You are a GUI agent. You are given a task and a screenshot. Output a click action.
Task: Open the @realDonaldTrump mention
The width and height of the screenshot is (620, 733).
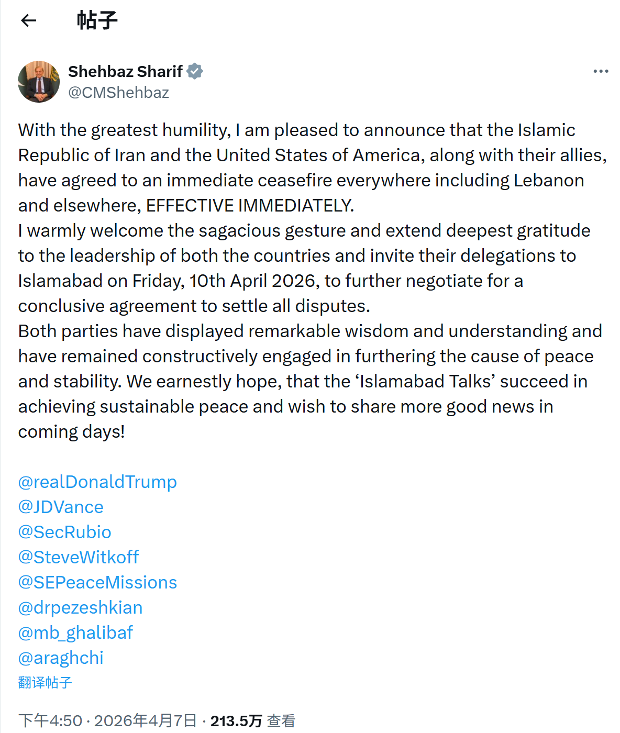point(97,482)
